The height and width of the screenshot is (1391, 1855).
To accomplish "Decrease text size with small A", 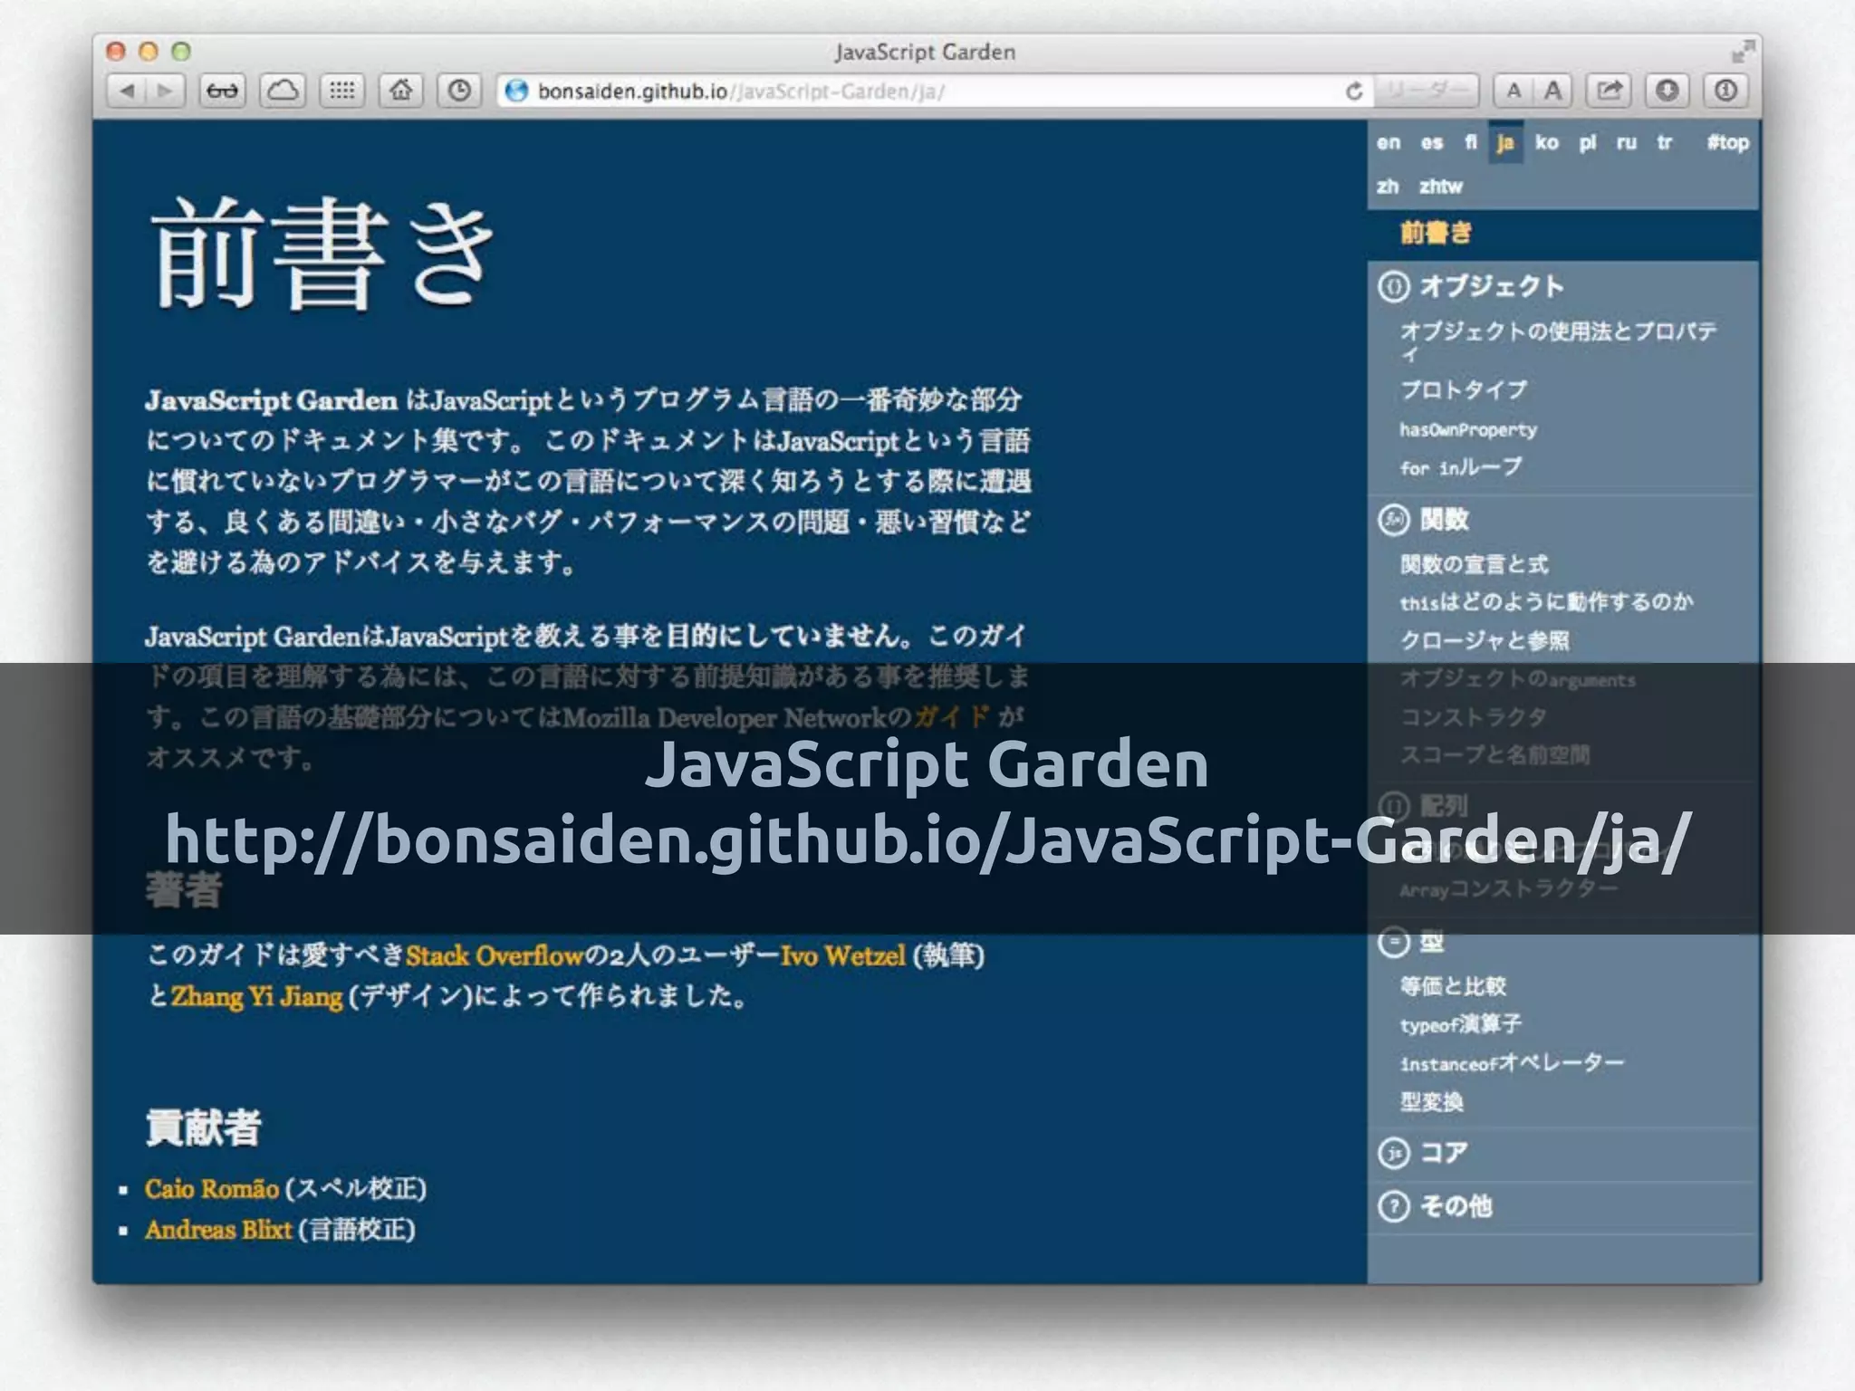I will [x=1513, y=91].
